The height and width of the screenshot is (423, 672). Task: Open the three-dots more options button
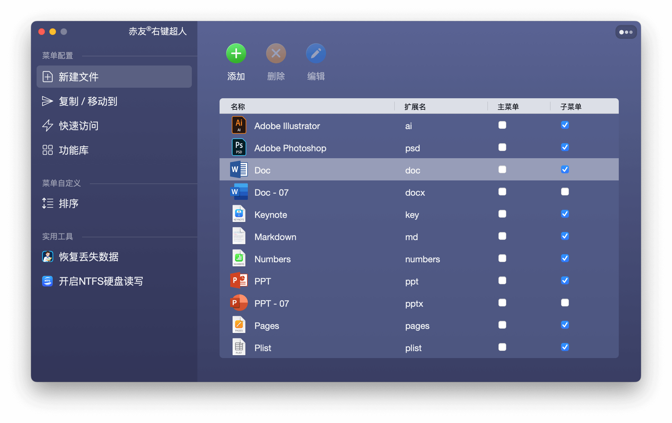pos(626,32)
